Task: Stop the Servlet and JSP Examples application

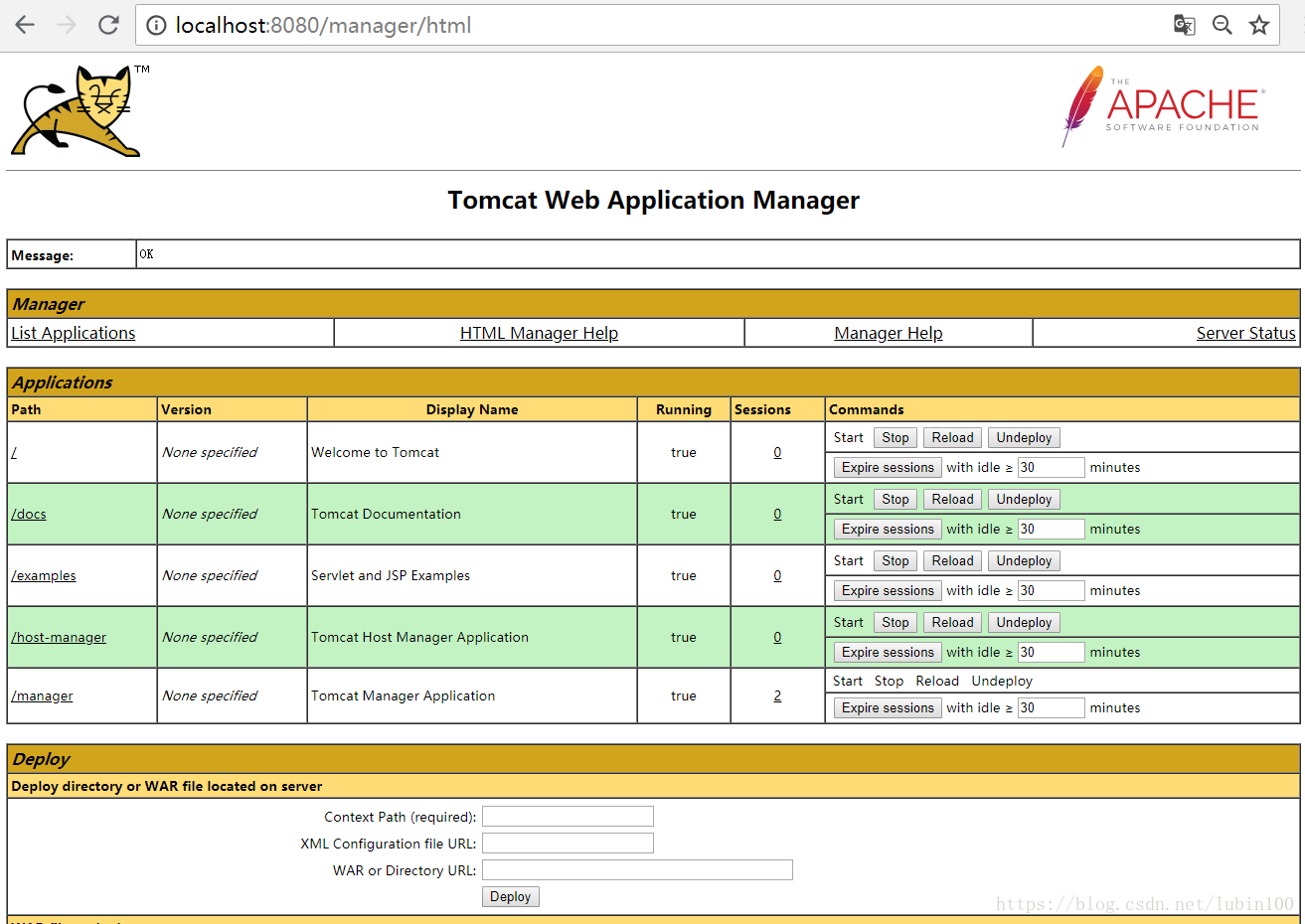Action: pyautogui.click(x=896, y=560)
